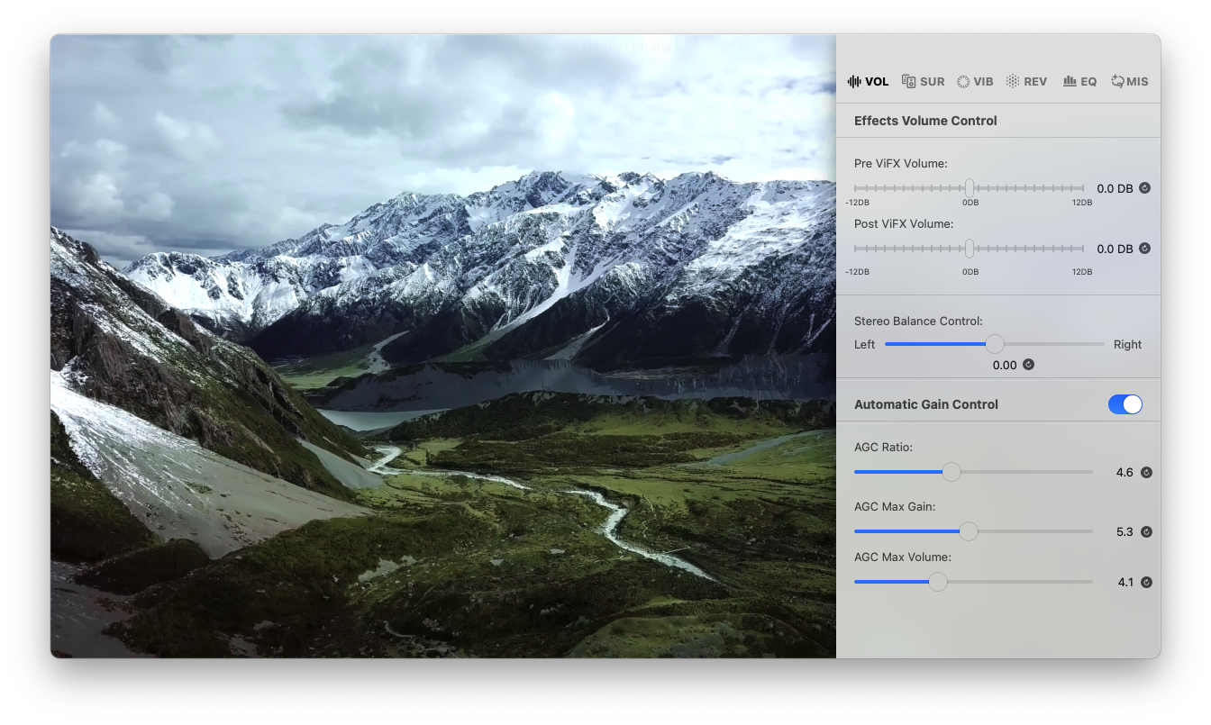Switch to the VIB tab
1211x725 pixels.
pyautogui.click(x=974, y=81)
